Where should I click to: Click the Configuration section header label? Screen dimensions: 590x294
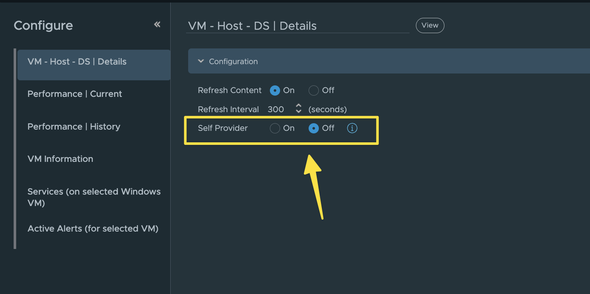point(233,62)
